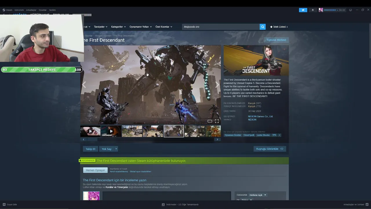Open Görünüm menu

click(x=19, y=10)
